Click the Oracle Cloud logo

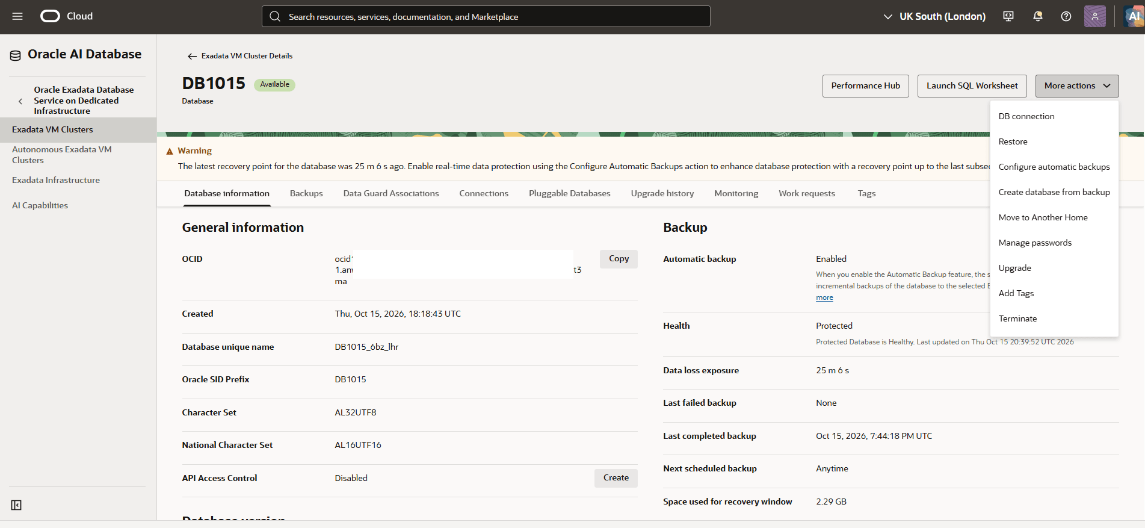click(x=67, y=16)
